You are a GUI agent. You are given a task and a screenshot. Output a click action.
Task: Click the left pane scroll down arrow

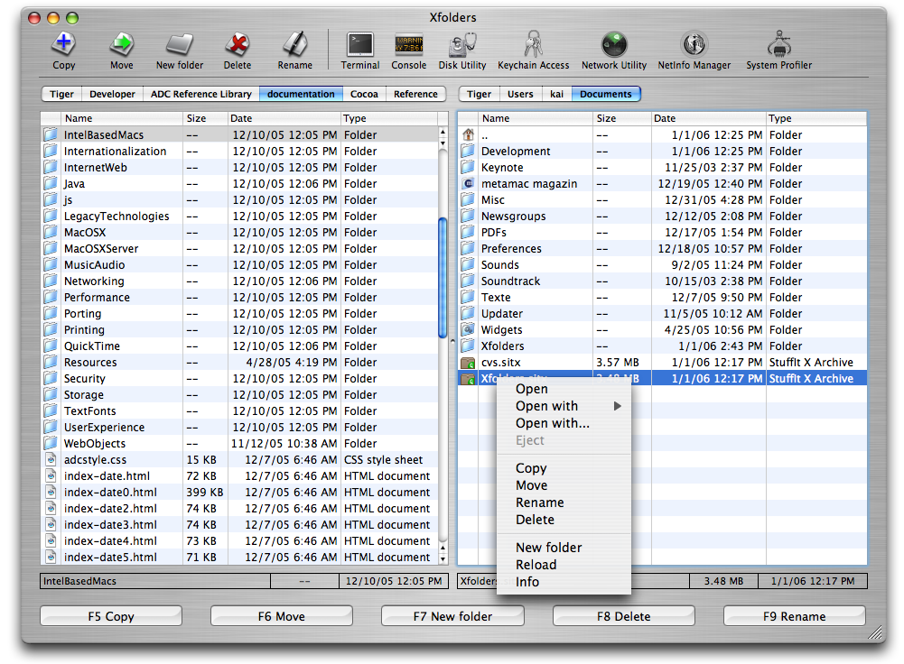[443, 558]
